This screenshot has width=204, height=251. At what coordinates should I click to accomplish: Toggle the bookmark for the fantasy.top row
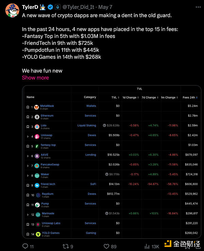(x=28, y=146)
